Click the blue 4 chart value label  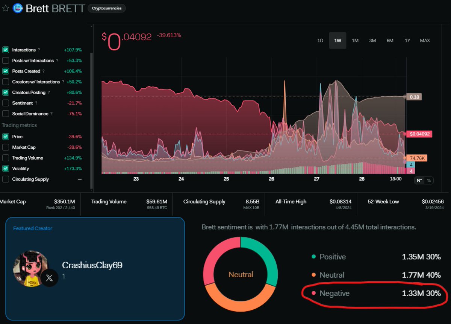(411, 165)
